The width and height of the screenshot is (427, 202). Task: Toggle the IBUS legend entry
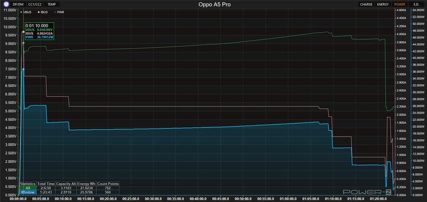click(x=43, y=12)
